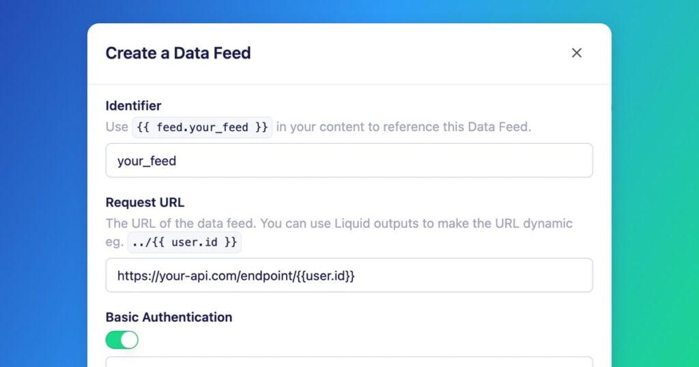
Task: Click the your_feed text in Identifier box
Action: (x=147, y=162)
